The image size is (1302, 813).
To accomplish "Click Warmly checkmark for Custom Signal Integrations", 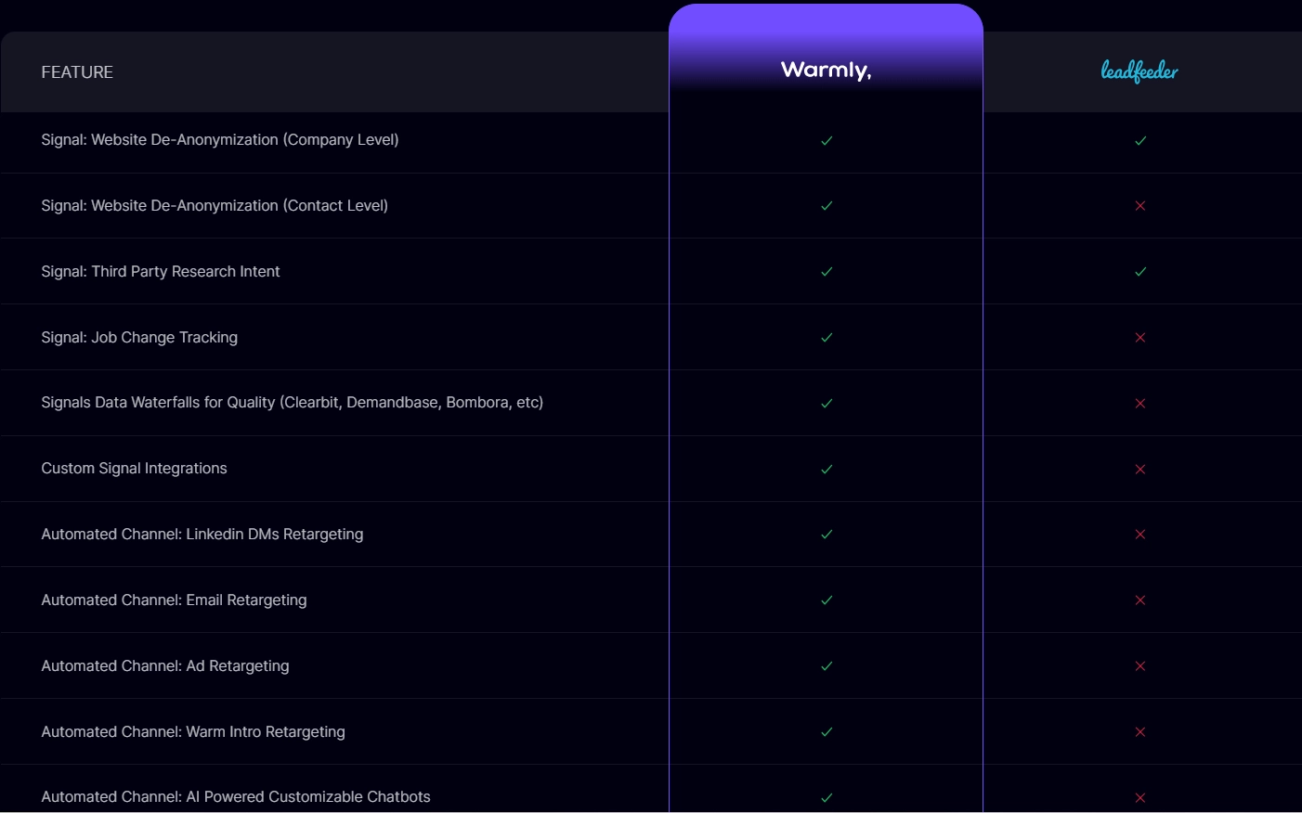I will click(827, 470).
